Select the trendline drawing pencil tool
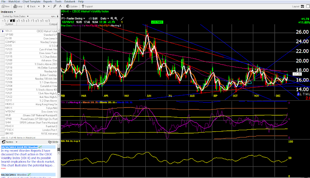 [x=122, y=18]
